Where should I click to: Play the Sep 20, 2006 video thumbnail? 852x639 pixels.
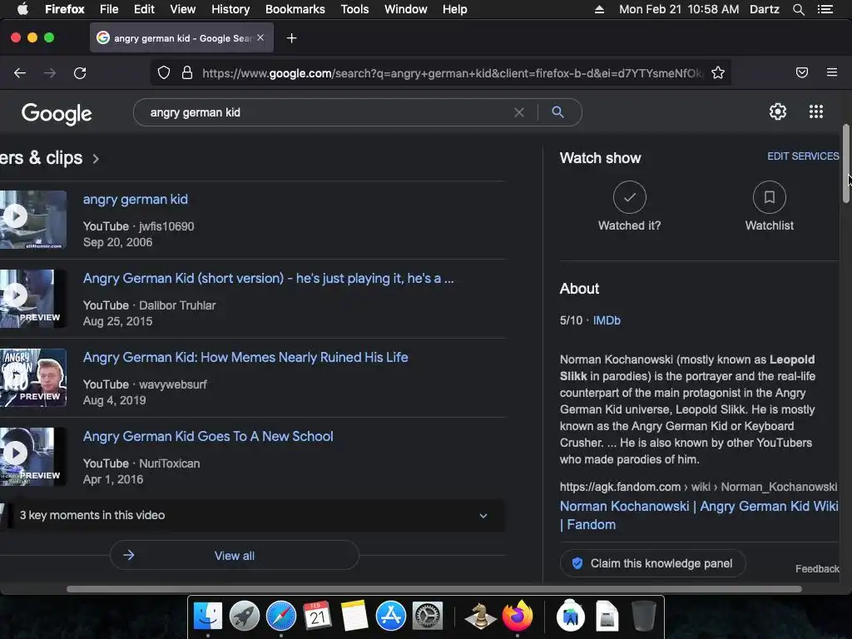pyautogui.click(x=33, y=220)
